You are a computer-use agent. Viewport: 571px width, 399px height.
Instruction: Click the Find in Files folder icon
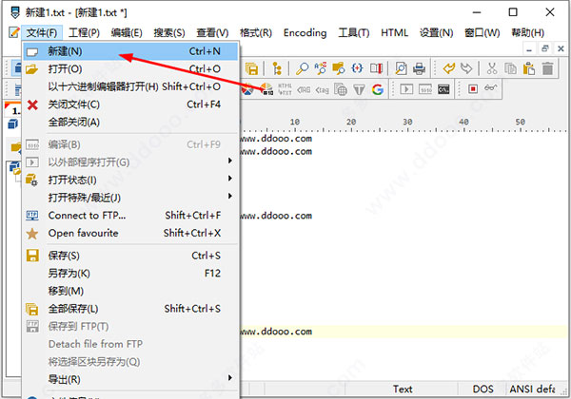[338, 68]
